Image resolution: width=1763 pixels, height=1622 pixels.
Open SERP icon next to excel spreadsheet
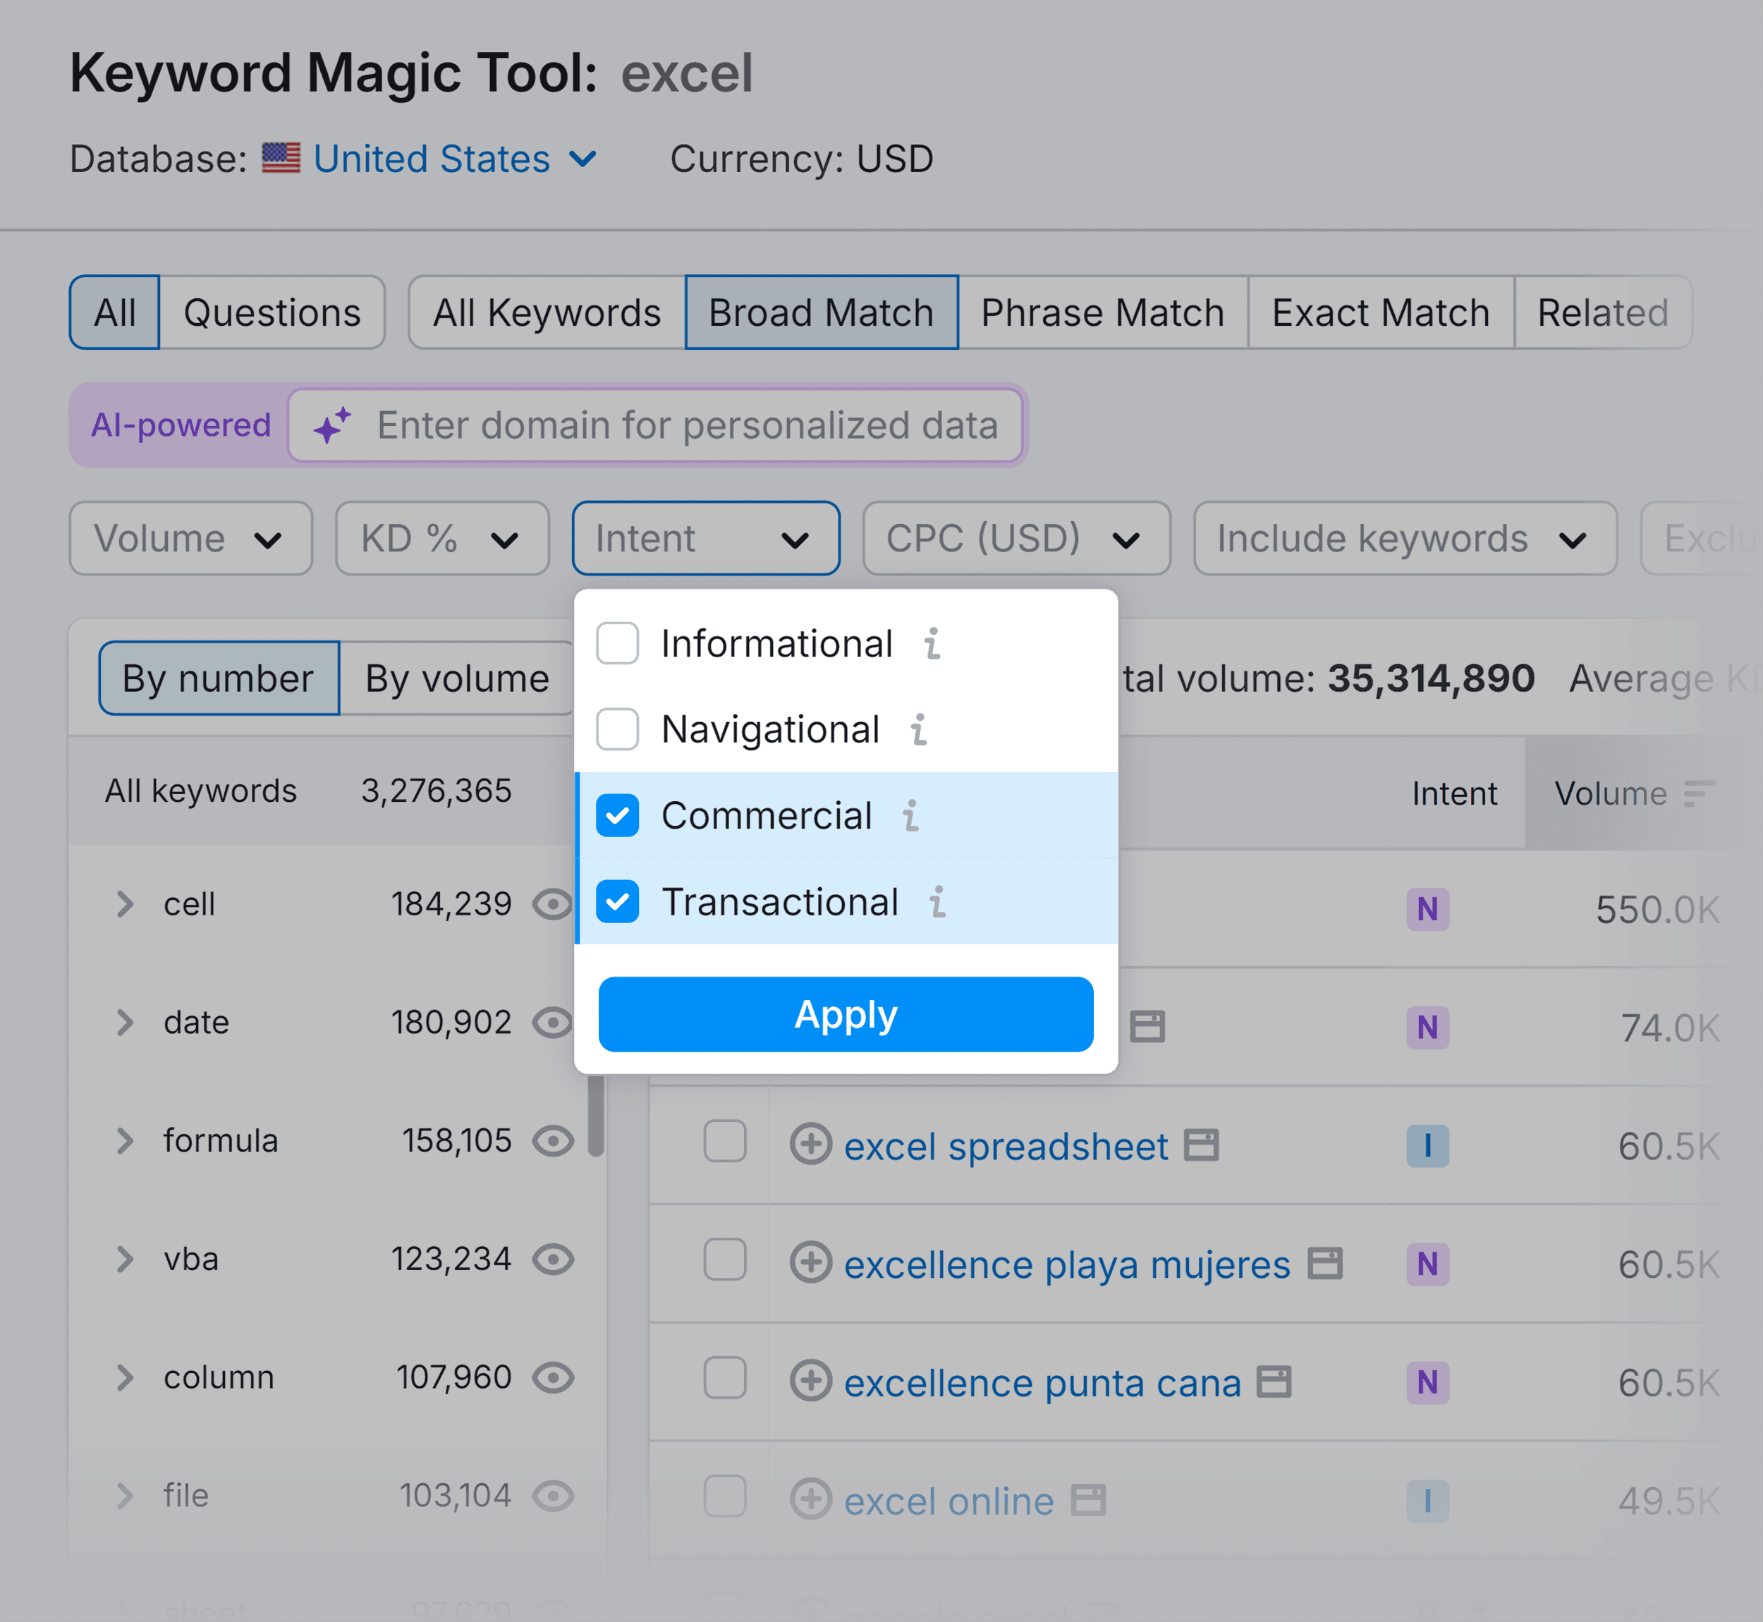point(1202,1145)
